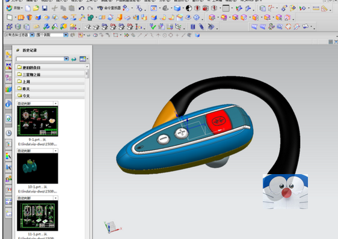The width and height of the screenshot is (338, 239).
Task: Click the History list scrollbar handle
Action: [x=87, y=73]
